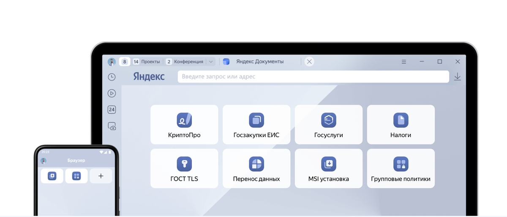Tap the MSI download tile on phone

coord(52,176)
